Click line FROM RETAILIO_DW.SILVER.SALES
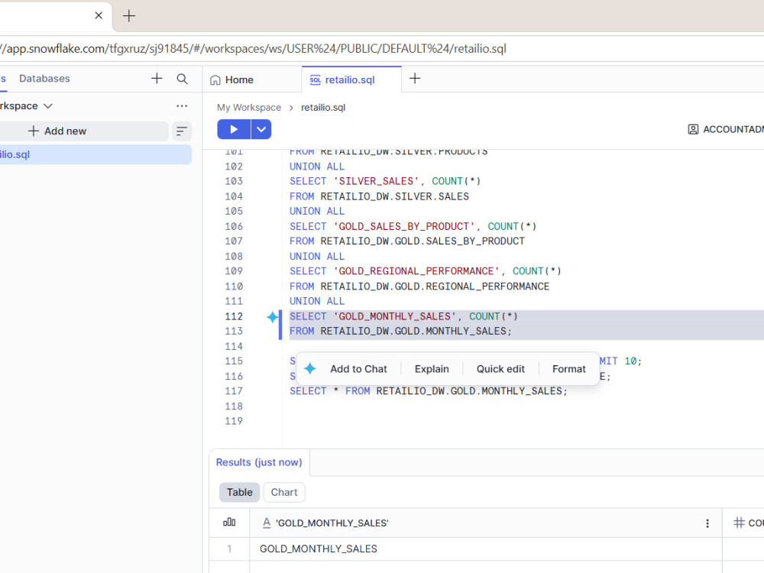The height and width of the screenshot is (573, 764). [379, 196]
